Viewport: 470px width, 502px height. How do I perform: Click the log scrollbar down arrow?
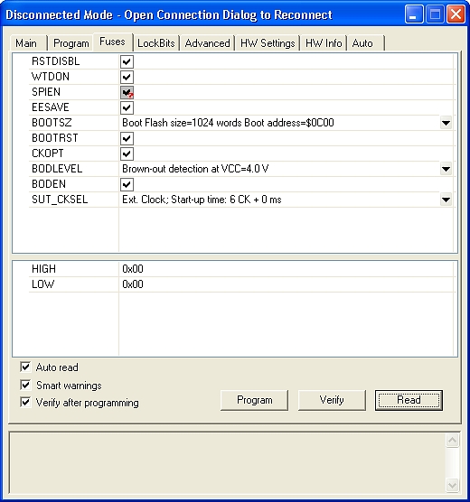pos(452,486)
